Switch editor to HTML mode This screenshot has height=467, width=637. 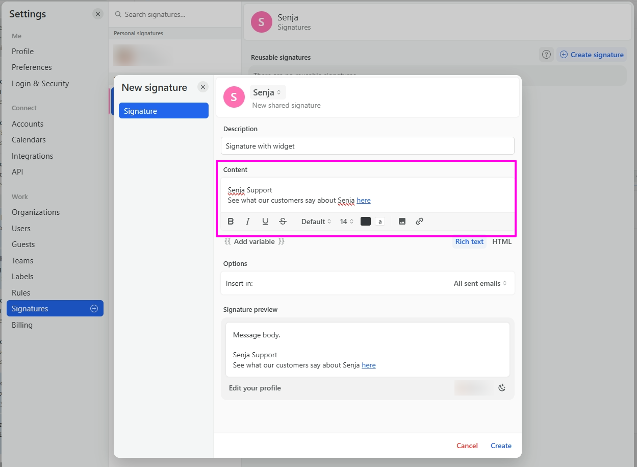[x=502, y=242]
